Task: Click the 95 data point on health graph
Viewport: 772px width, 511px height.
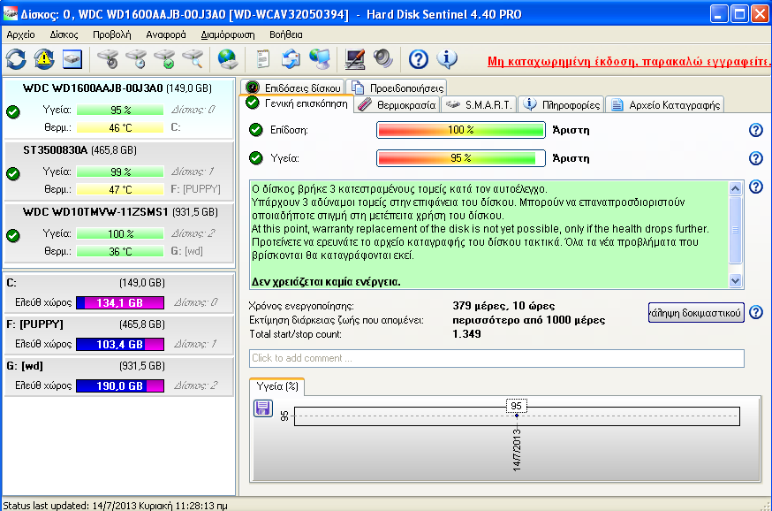Action: [517, 416]
